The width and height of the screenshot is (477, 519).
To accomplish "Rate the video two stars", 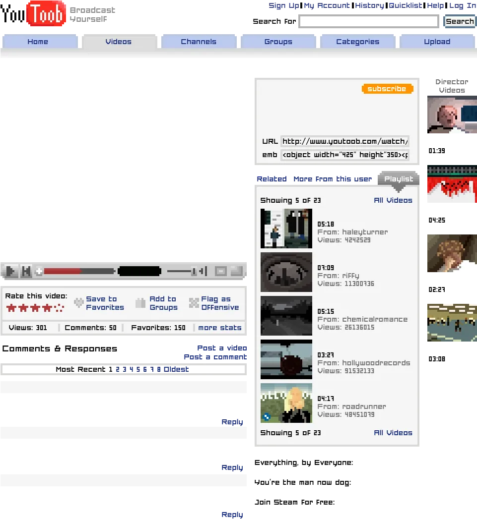I will [23, 308].
